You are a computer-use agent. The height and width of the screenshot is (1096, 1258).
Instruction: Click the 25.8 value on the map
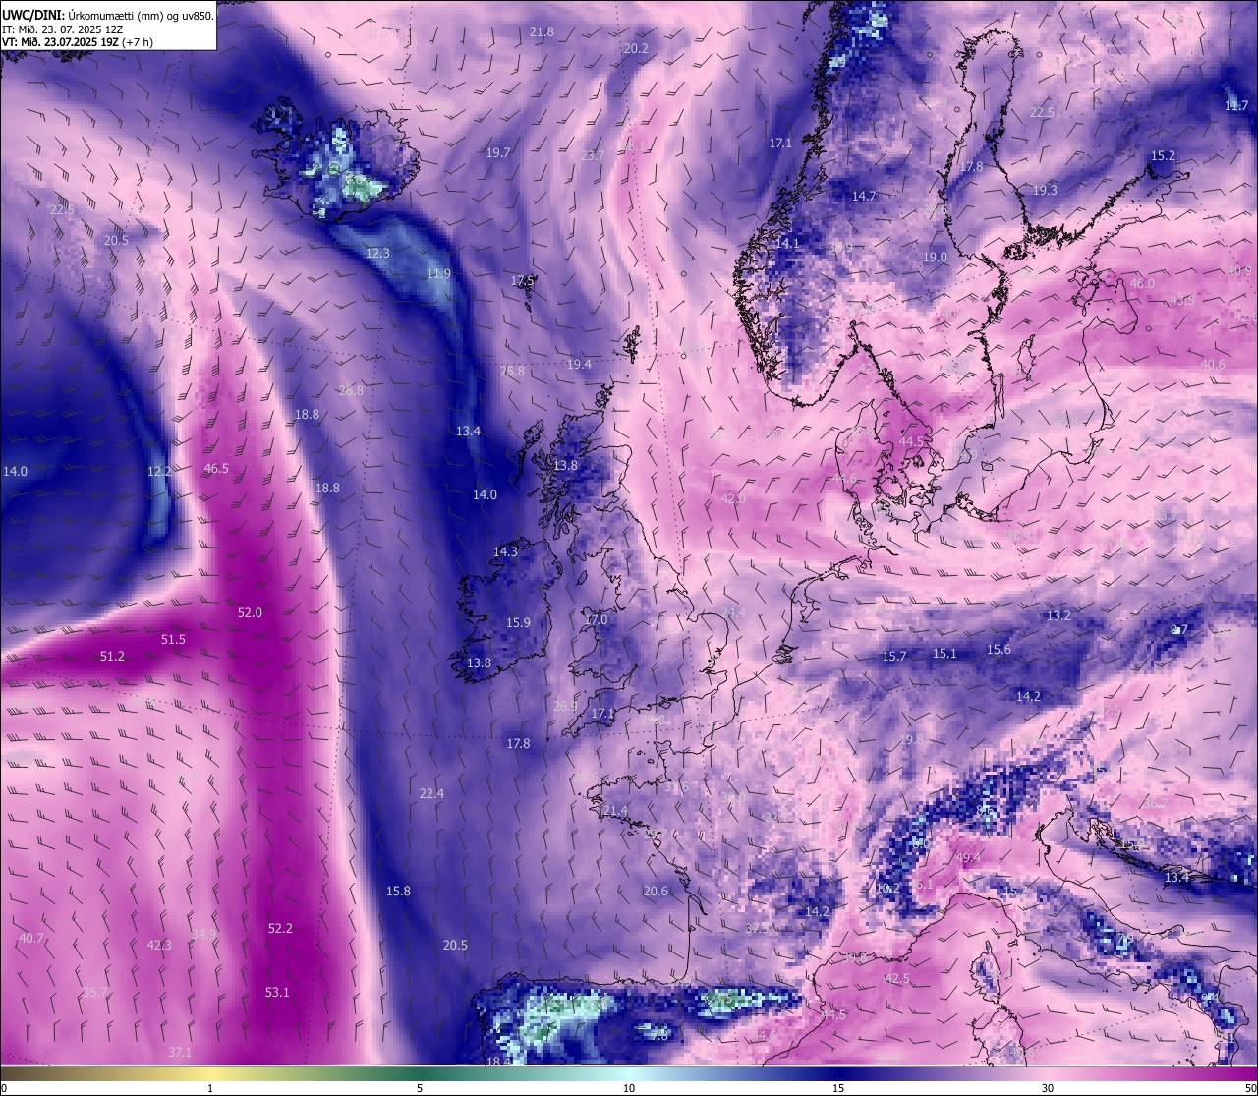click(512, 371)
